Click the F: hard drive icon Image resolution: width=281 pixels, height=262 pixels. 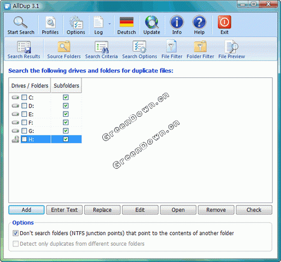tap(15, 122)
